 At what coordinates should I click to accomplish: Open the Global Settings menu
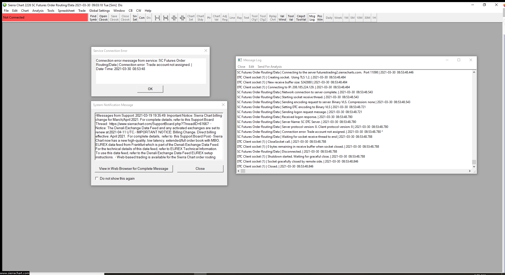[99, 11]
